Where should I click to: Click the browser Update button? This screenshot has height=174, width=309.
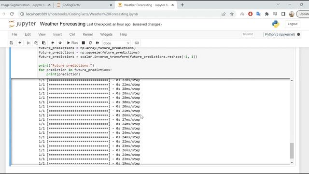[303, 14]
